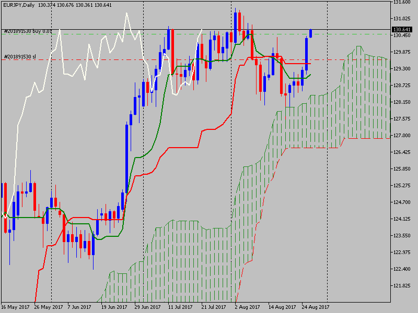Click the 14 Aug 2017 date label

coord(282,307)
